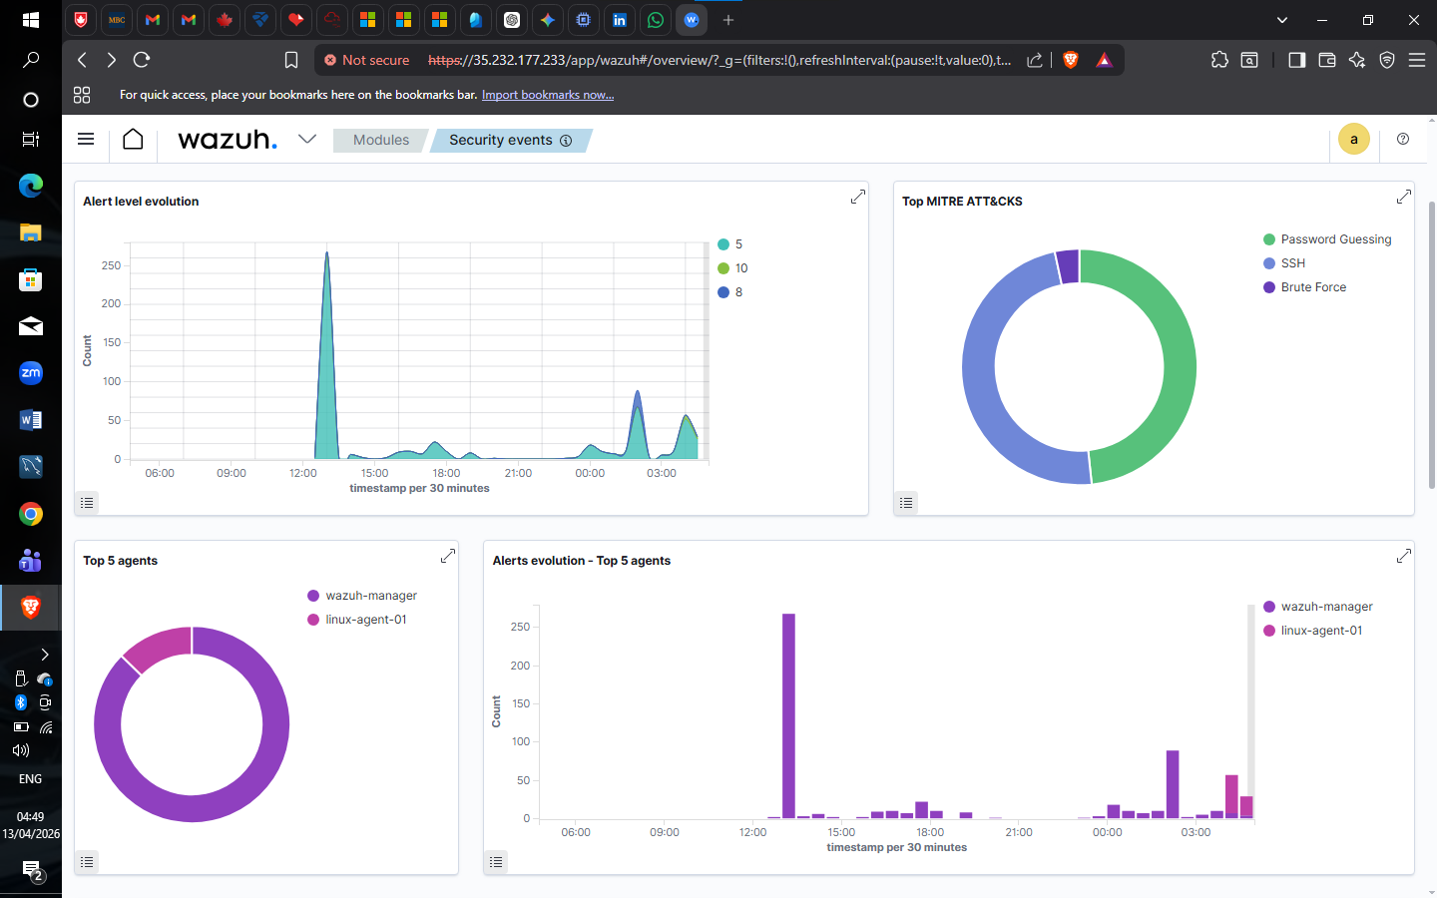This screenshot has width=1437, height=898.
Task: Switch to the LinkedIn tab
Action: [620, 20]
